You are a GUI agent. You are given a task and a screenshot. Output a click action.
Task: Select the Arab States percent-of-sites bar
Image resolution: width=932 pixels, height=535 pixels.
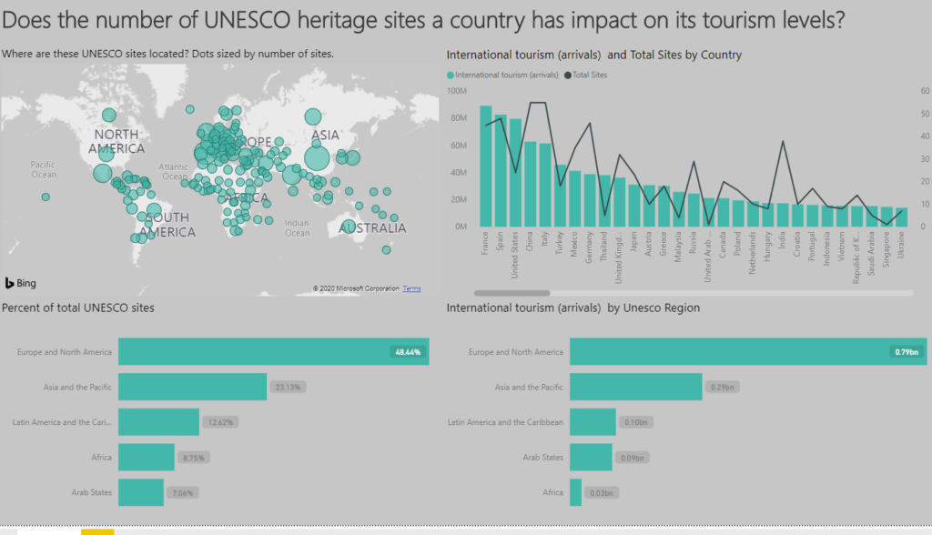coord(141,492)
